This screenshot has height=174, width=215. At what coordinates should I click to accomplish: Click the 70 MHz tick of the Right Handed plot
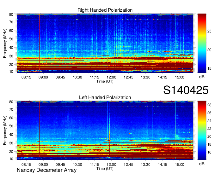(11, 22)
